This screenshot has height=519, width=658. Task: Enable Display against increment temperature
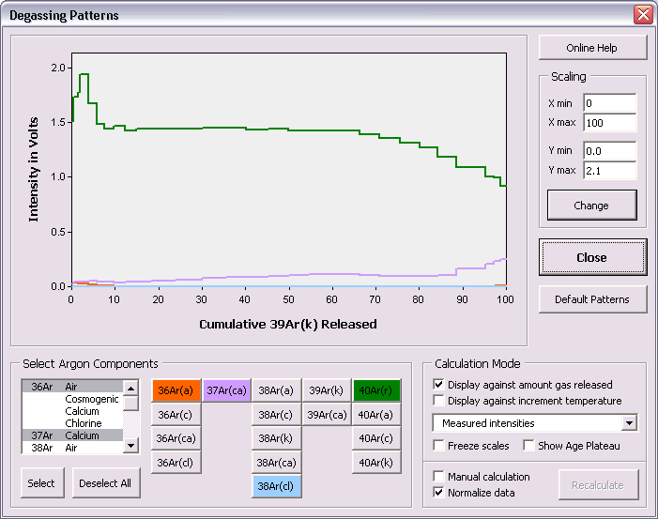pyautogui.click(x=439, y=401)
